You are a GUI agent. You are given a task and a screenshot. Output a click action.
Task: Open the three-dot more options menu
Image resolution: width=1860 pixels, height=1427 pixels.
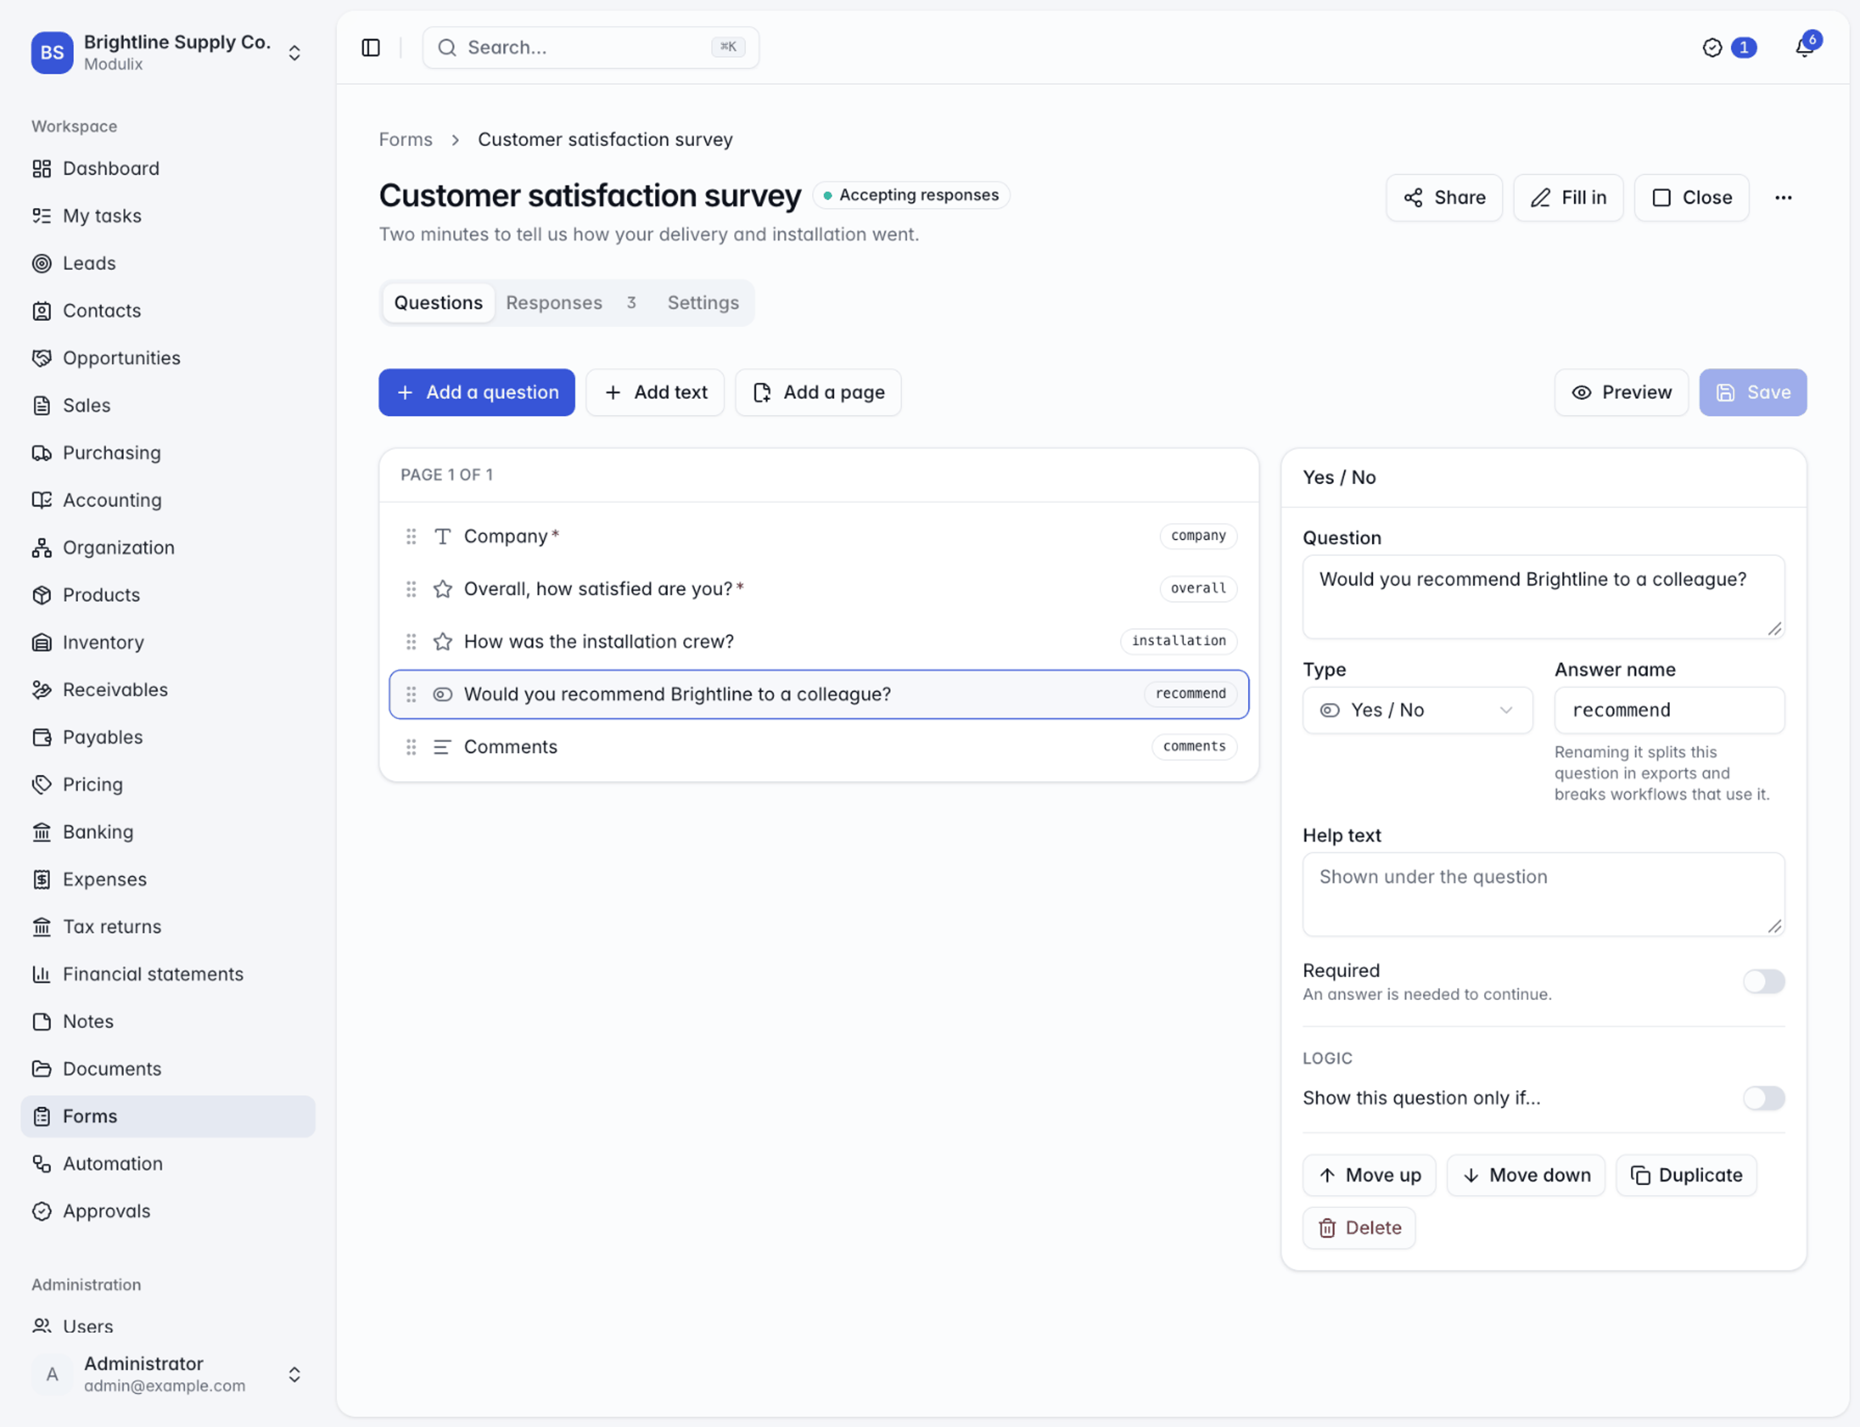(x=1782, y=198)
